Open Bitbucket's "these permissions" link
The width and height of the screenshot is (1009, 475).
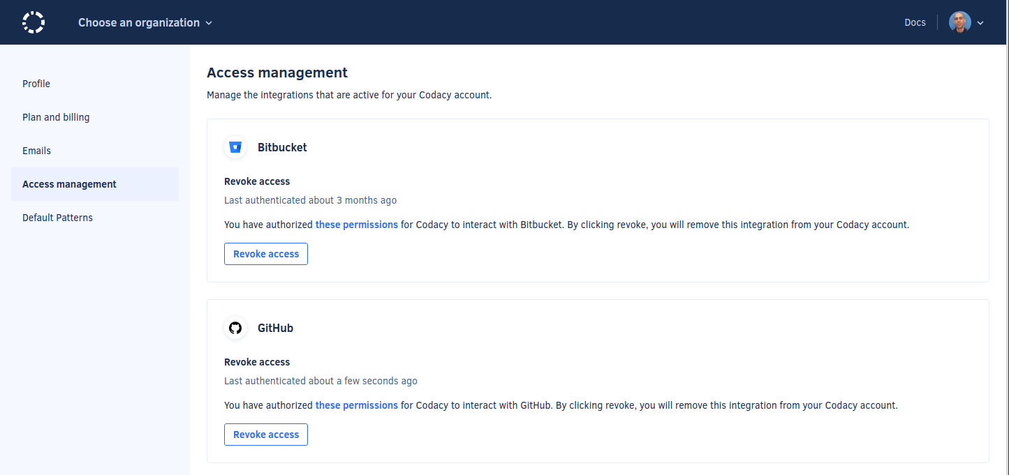tap(357, 225)
